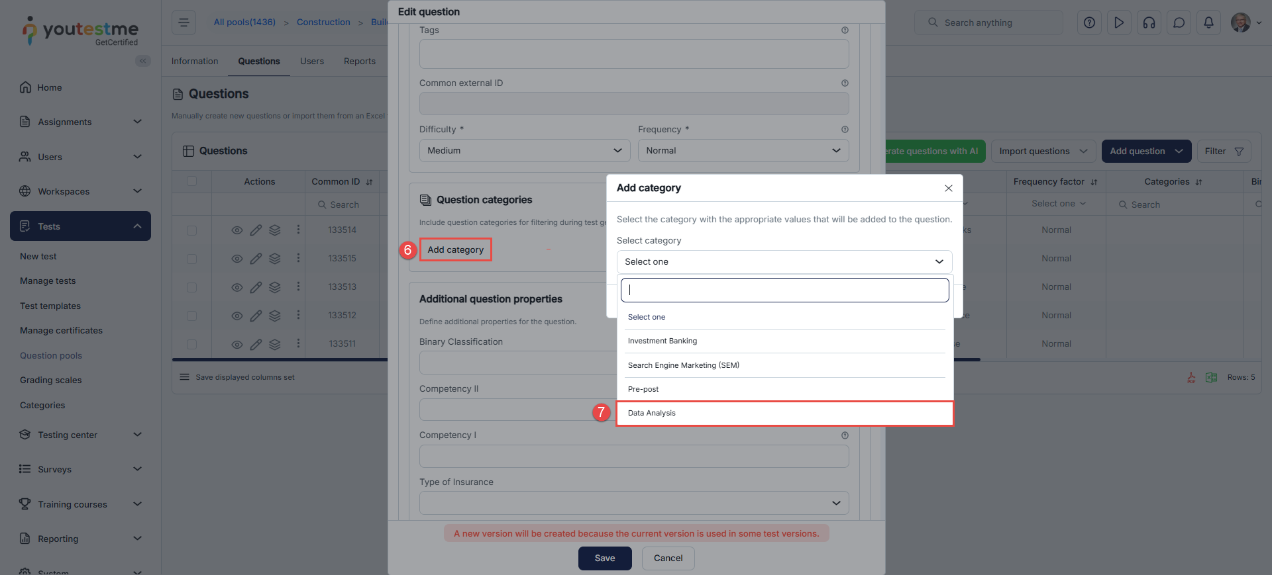Click pencil edit icon for question 133514
This screenshot has width=1272, height=575.
point(256,230)
